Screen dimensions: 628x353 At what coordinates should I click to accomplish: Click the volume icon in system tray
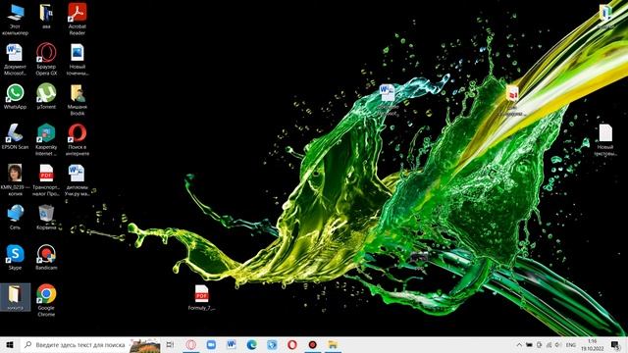pos(558,344)
